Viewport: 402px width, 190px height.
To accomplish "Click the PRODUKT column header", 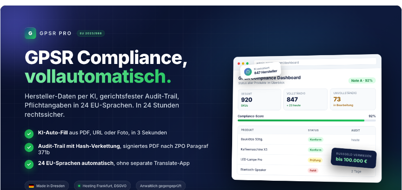I will pos(247,130).
